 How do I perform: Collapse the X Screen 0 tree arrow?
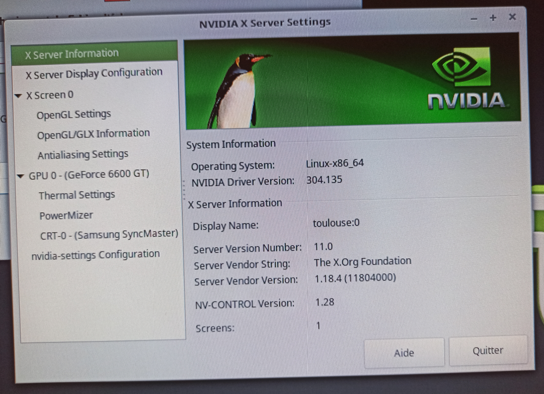pos(18,96)
